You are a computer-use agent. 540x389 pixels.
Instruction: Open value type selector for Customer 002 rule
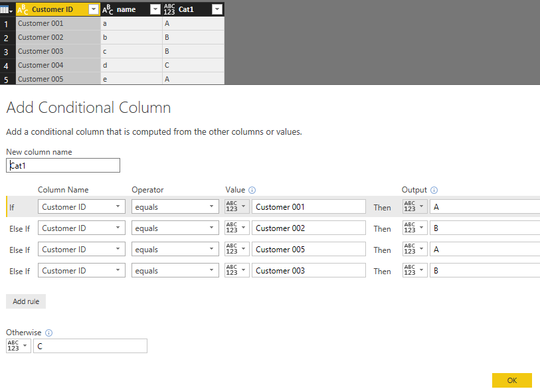(x=236, y=228)
